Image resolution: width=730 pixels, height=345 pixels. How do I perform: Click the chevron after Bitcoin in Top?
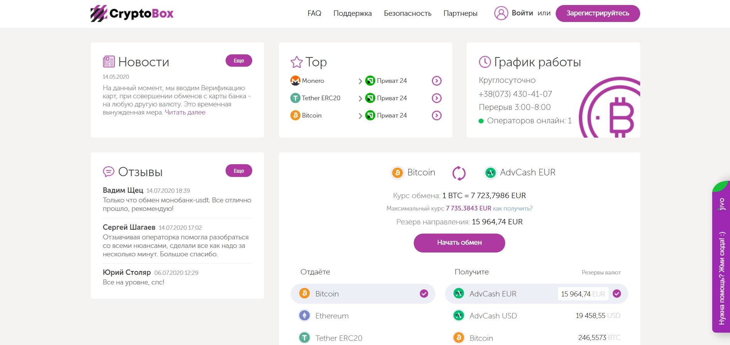pyautogui.click(x=360, y=116)
